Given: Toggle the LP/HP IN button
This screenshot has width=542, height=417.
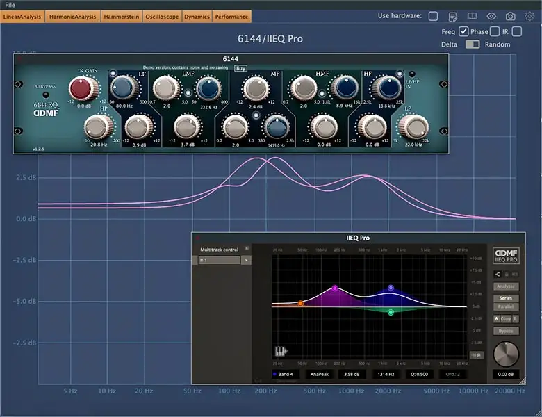Looking at the screenshot, I should [411, 74].
